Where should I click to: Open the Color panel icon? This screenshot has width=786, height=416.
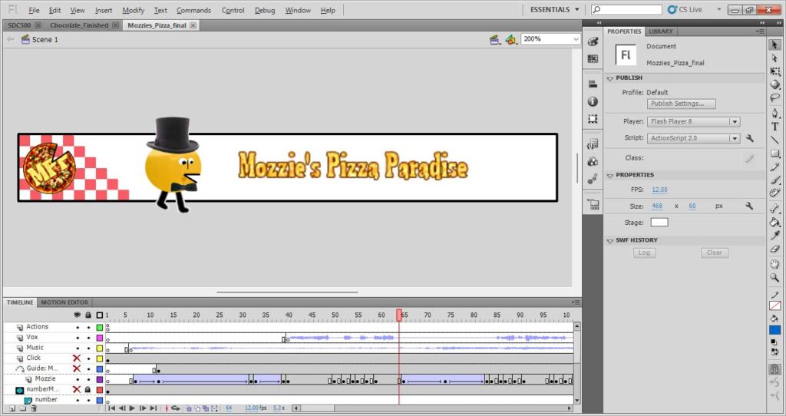(x=593, y=41)
